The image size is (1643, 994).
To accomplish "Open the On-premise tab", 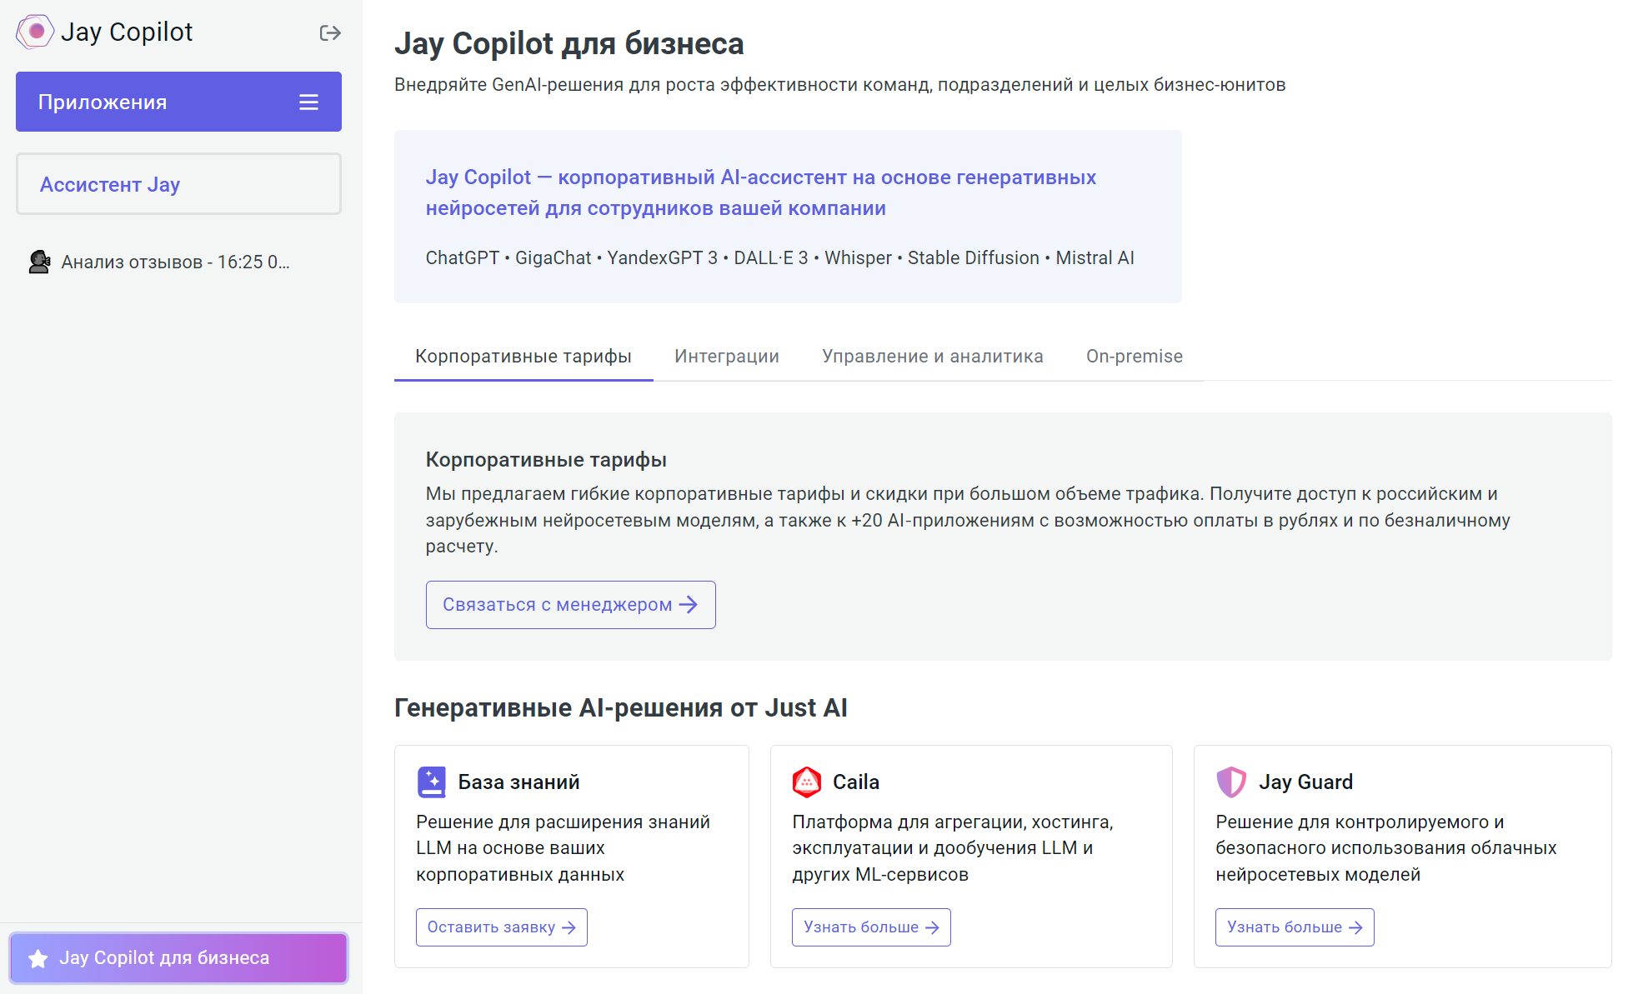I will [x=1134, y=356].
